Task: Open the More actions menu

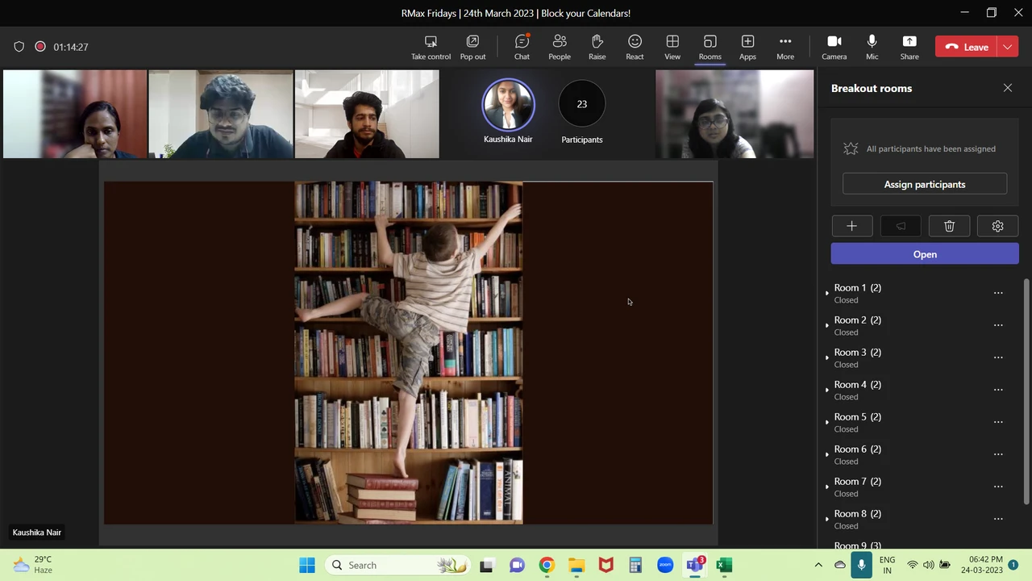Action: (784, 47)
